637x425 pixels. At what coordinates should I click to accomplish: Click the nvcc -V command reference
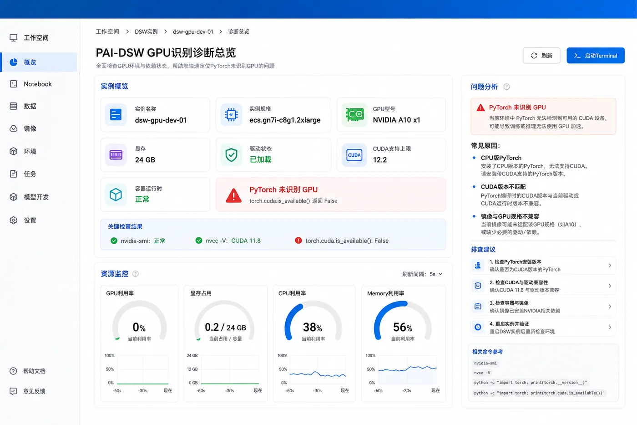482,373
